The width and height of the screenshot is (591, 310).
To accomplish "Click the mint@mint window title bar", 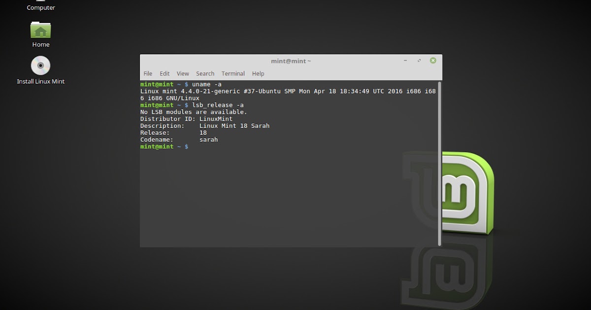I will pos(291,61).
